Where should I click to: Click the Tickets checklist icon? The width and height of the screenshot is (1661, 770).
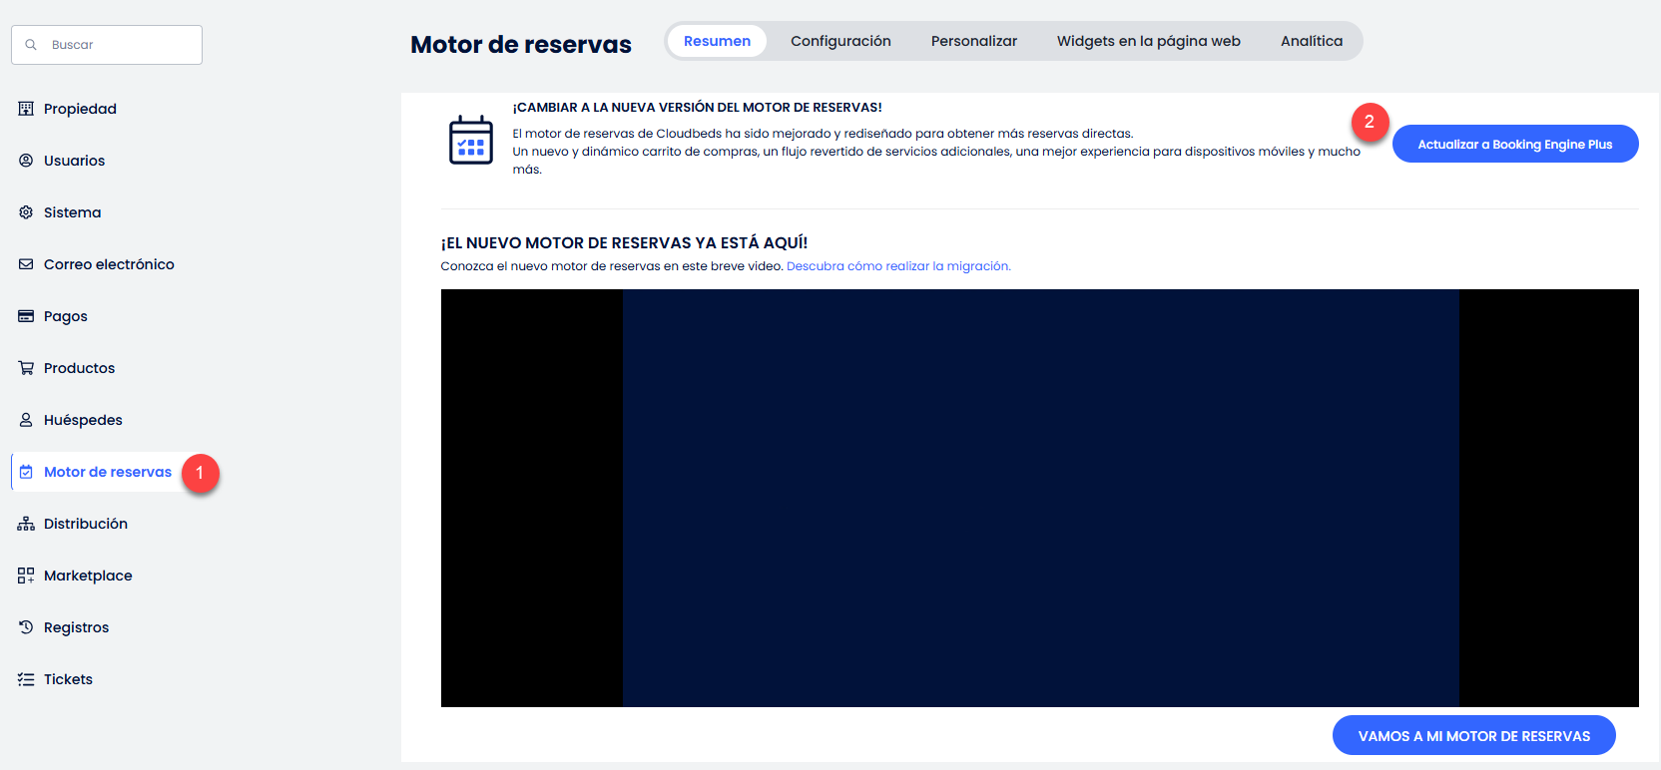coord(26,679)
